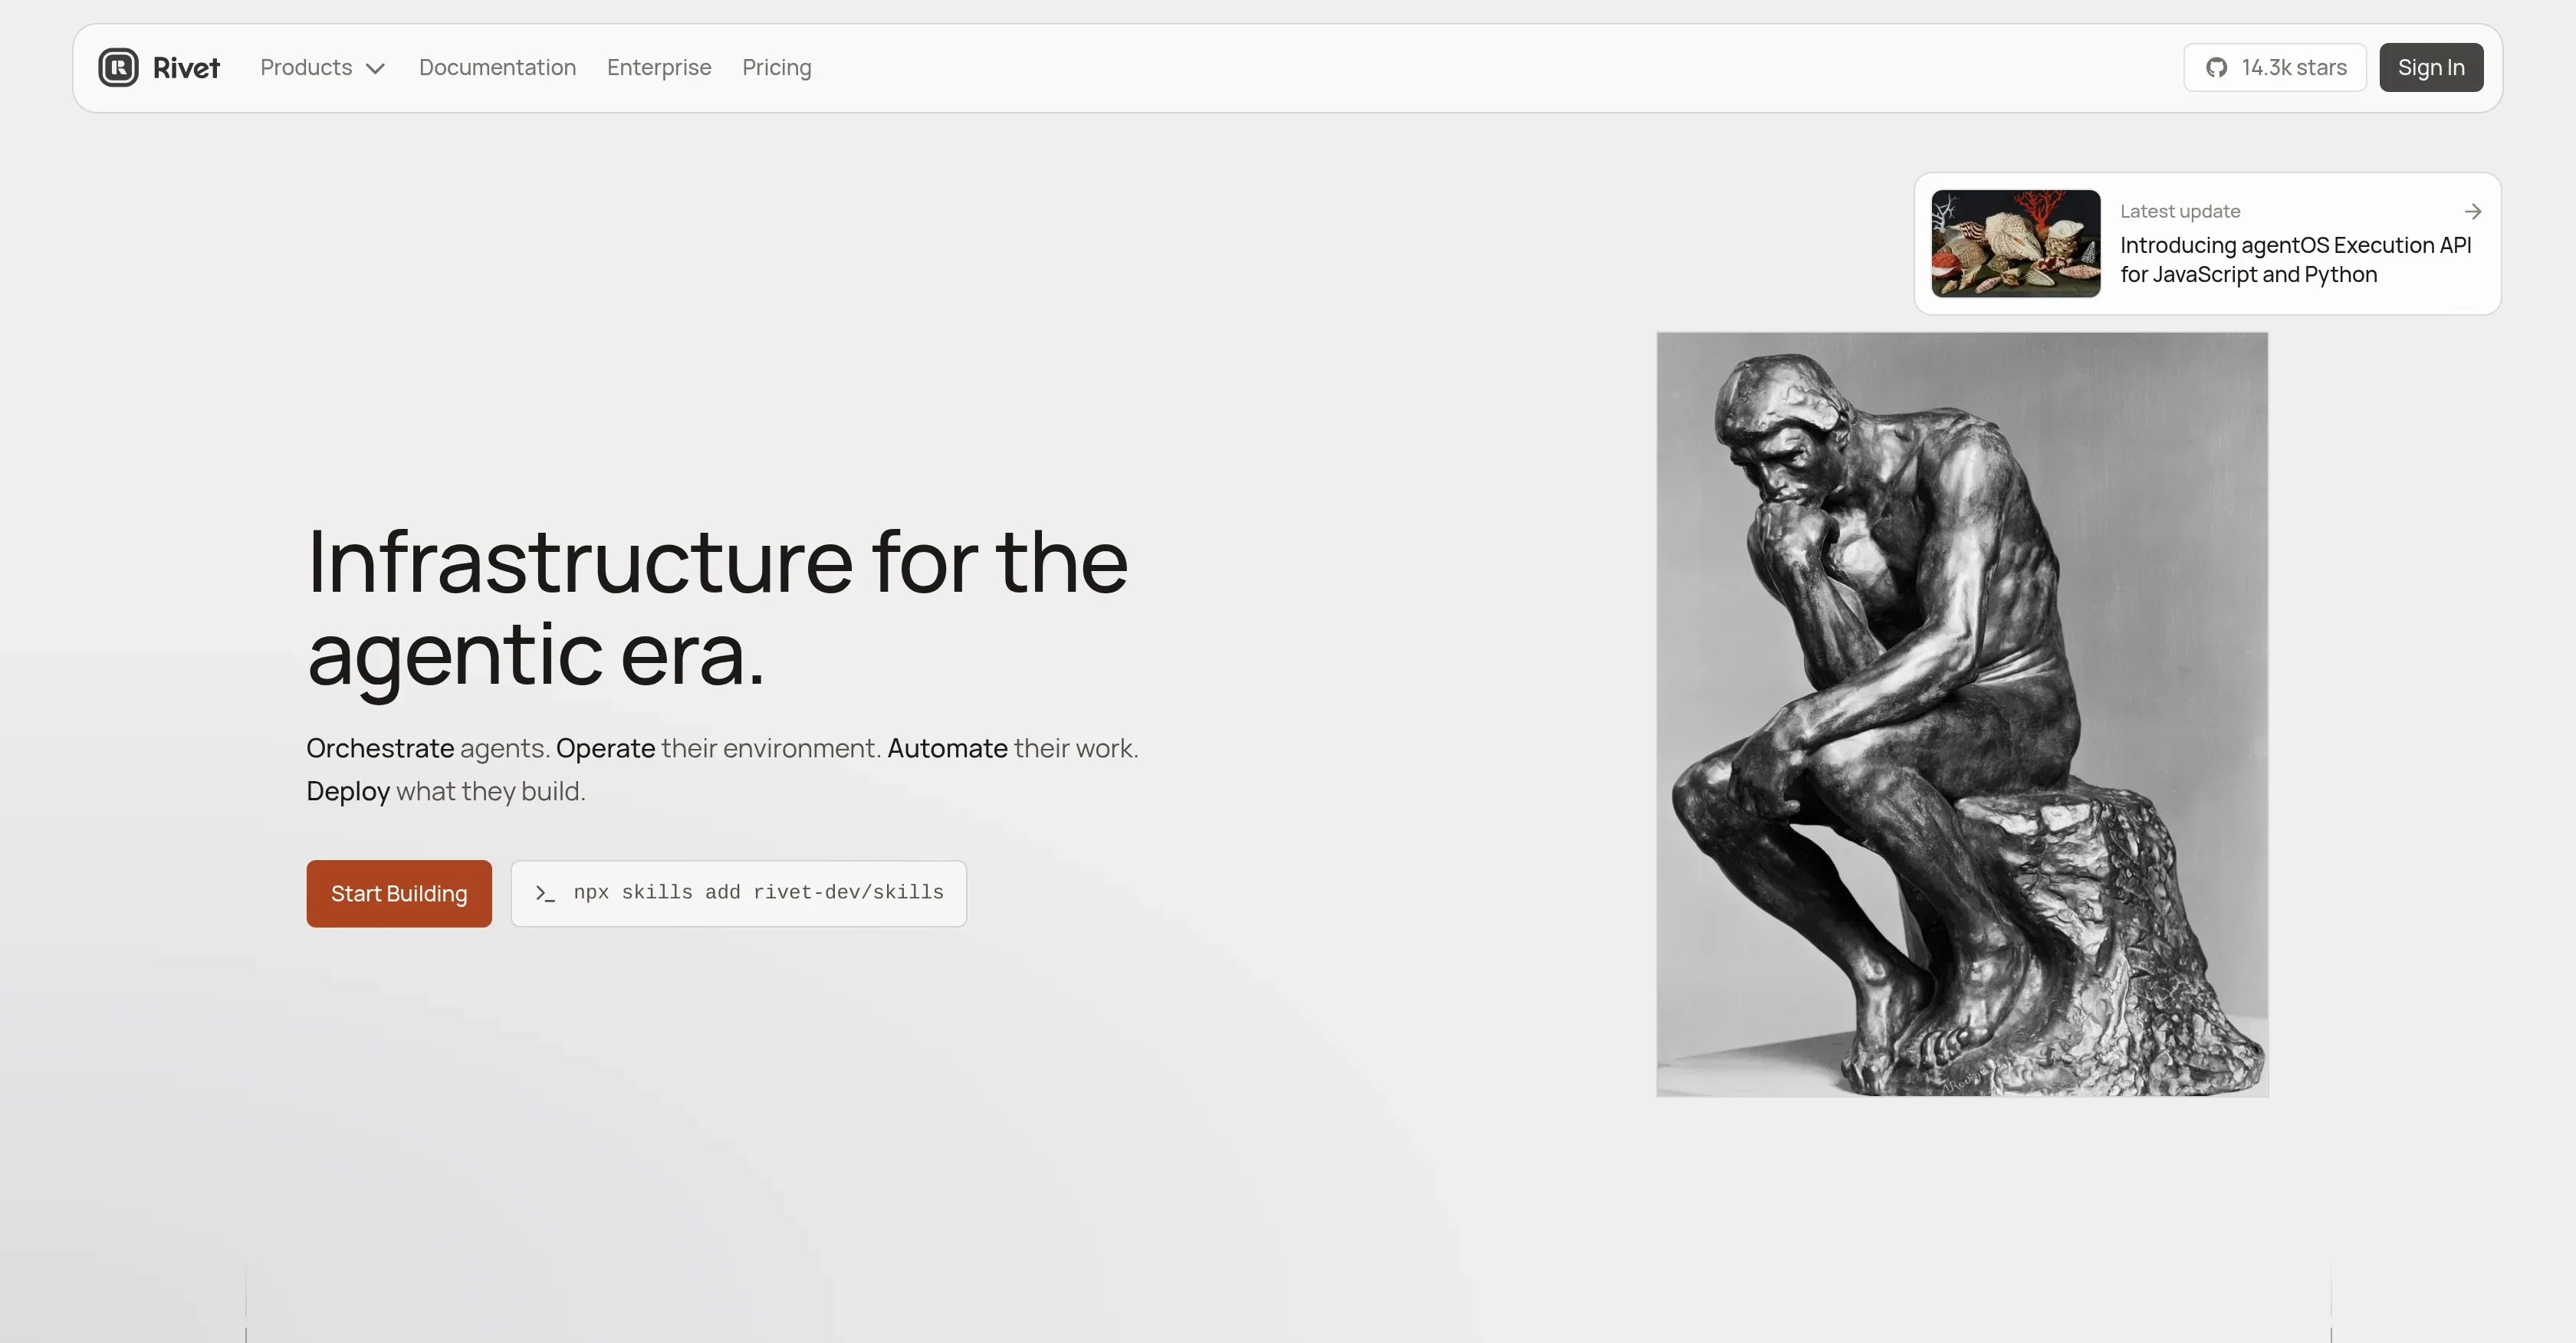2576x1343 pixels.
Task: Click the GitHub octocat icon
Action: click(2216, 67)
